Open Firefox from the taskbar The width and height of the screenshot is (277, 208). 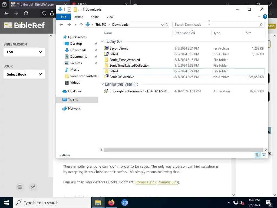[111, 203]
